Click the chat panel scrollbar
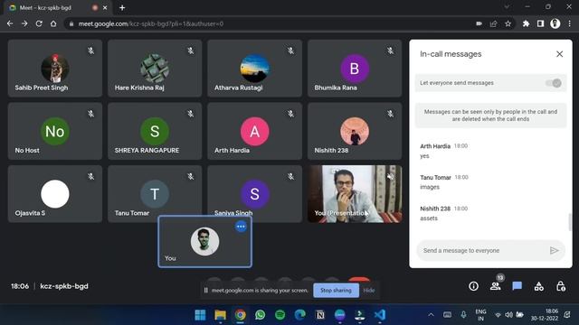Viewport: 579px width, 325px height. coord(570,222)
